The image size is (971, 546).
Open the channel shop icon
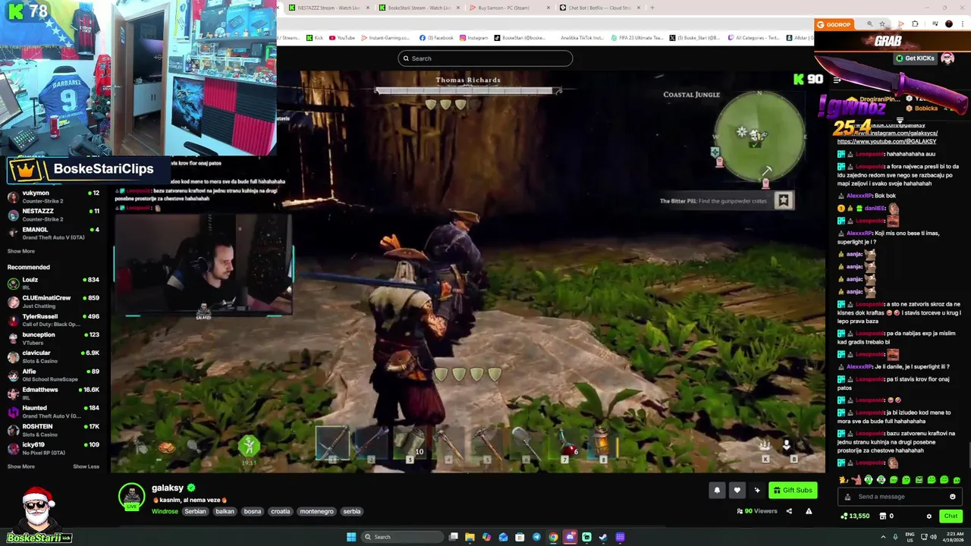click(x=882, y=516)
